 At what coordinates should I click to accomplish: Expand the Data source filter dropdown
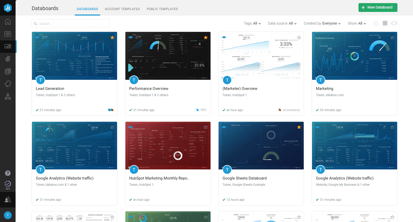pyautogui.click(x=282, y=23)
